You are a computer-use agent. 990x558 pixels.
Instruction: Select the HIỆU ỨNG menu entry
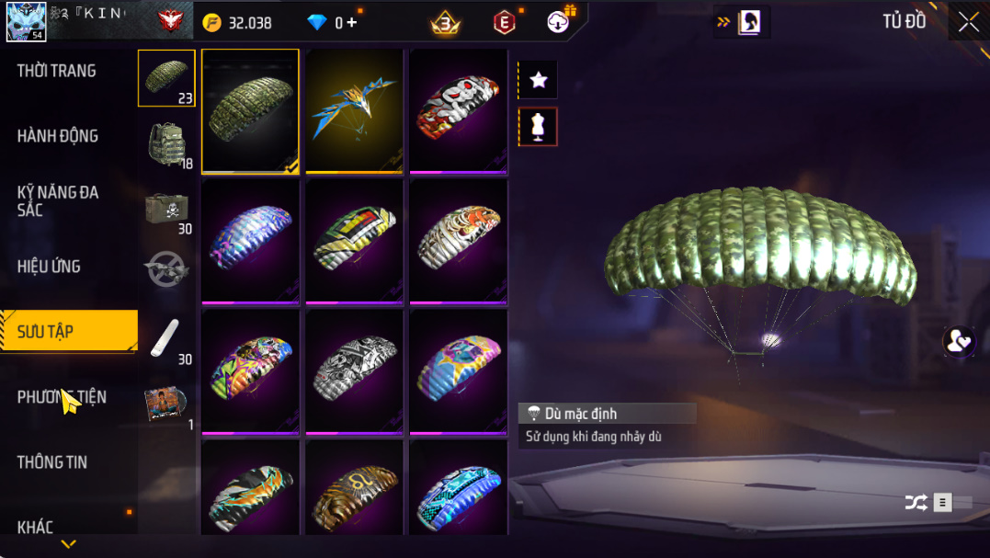coord(50,267)
